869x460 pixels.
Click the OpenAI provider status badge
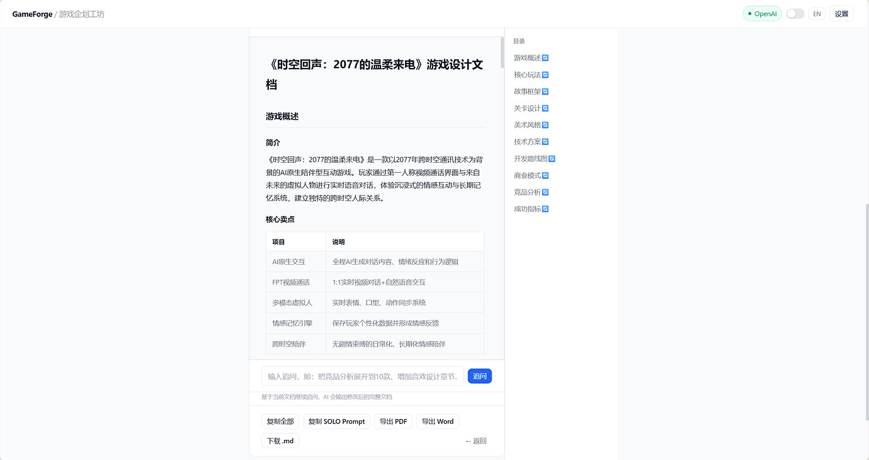pyautogui.click(x=762, y=14)
